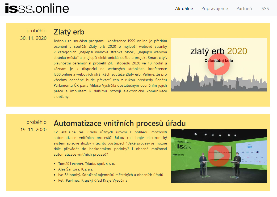Viewport: 277px width, 197px height.
Task: Open the Aktuálně menu item
Action: point(184,8)
